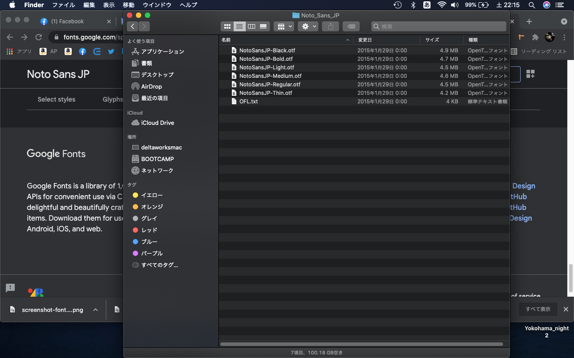The height and width of the screenshot is (358, 574).
Task: Switch Finder to column view
Action: tap(252, 26)
